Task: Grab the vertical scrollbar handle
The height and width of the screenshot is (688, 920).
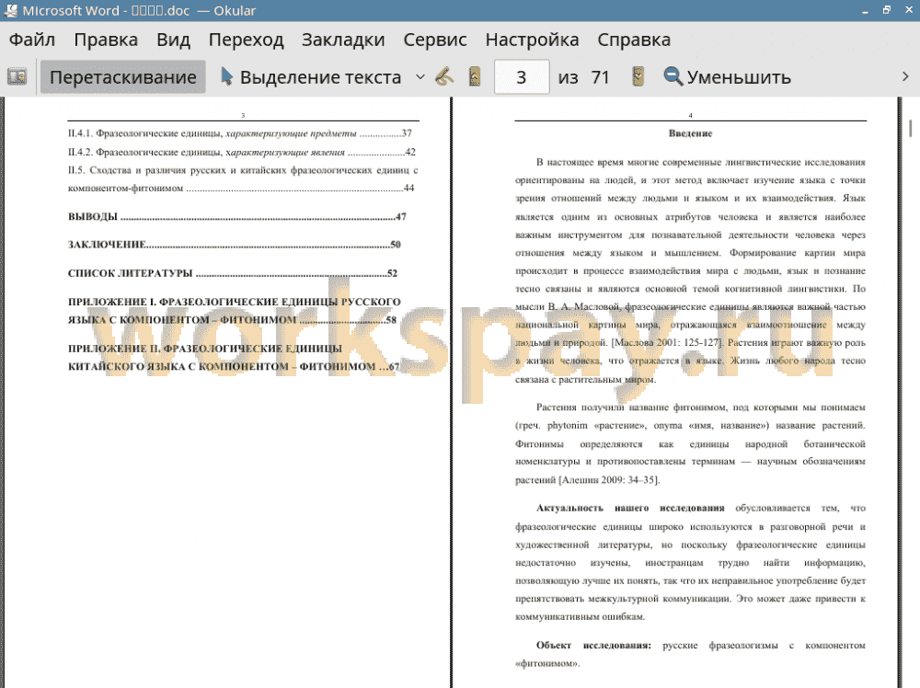Action: (911, 129)
